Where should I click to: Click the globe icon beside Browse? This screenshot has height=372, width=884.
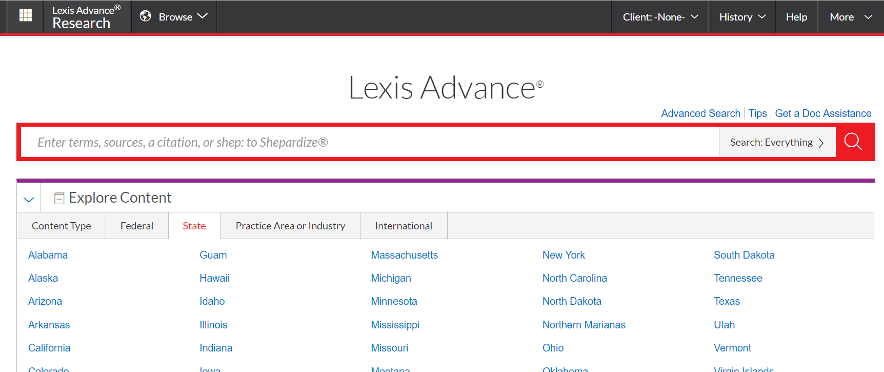[146, 16]
